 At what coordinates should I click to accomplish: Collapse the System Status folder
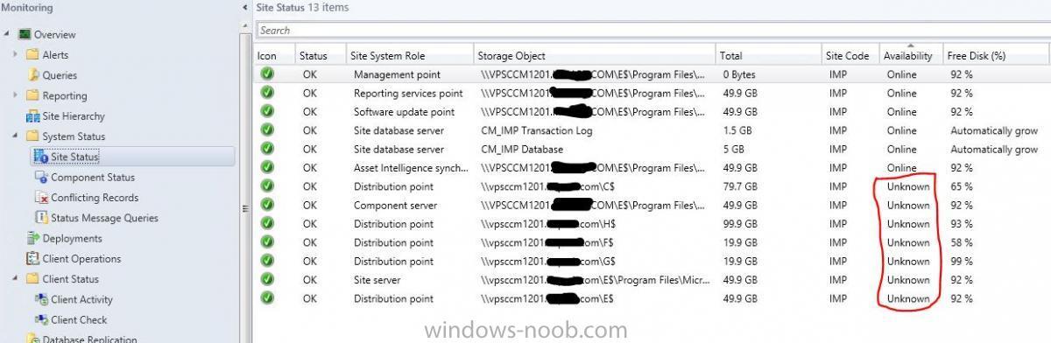[x=16, y=136]
